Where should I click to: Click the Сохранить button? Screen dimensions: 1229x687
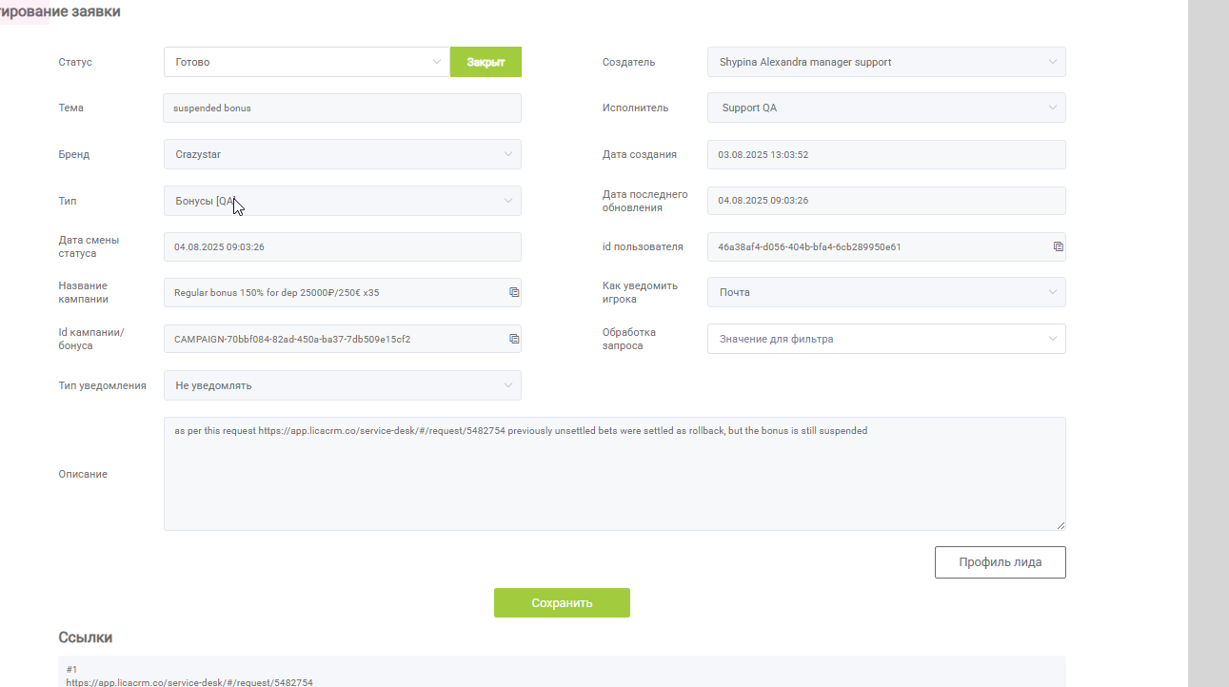click(x=562, y=602)
